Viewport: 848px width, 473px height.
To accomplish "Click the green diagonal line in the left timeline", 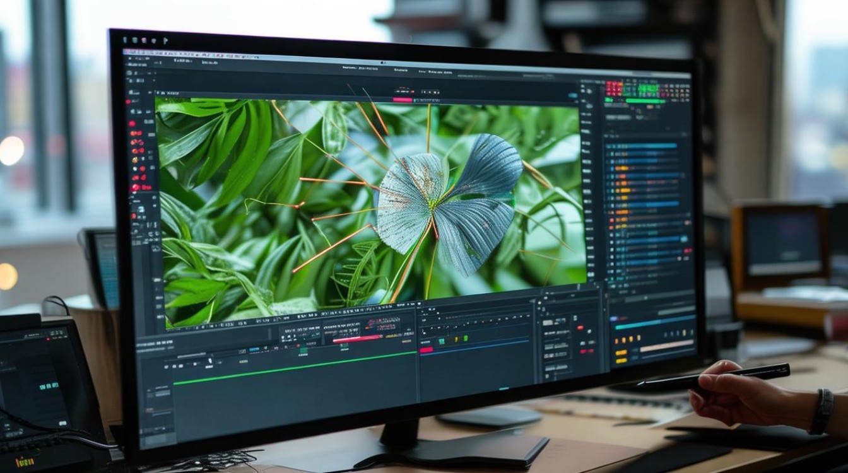I will [295, 367].
